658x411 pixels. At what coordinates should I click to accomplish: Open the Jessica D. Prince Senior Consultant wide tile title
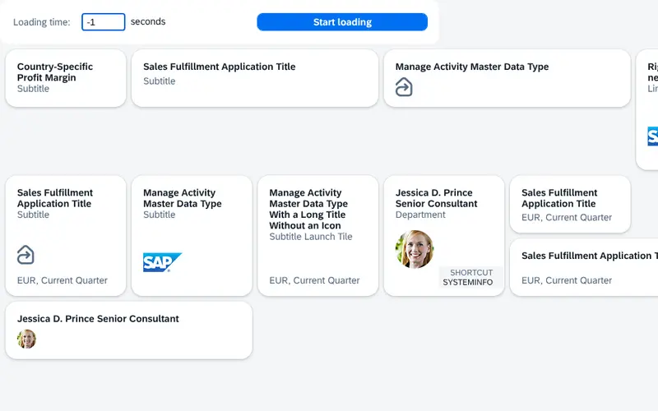tap(98, 319)
